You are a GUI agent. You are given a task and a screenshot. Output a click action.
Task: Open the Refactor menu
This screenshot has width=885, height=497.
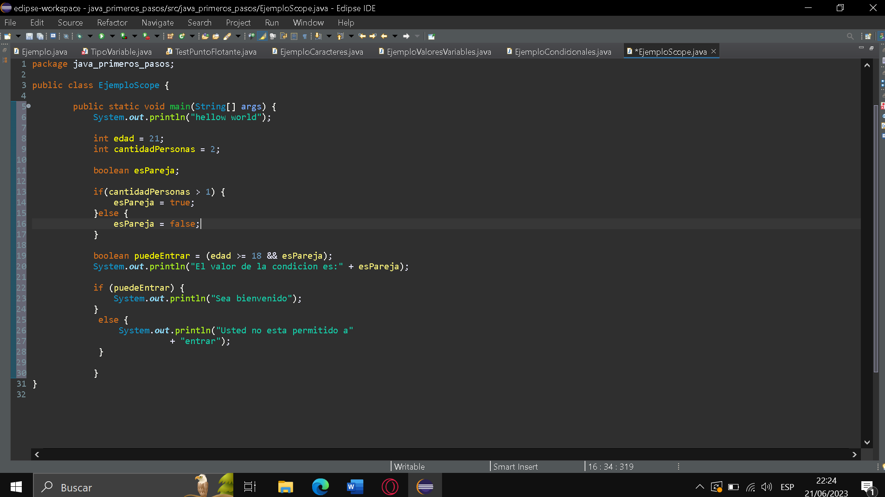pos(112,22)
